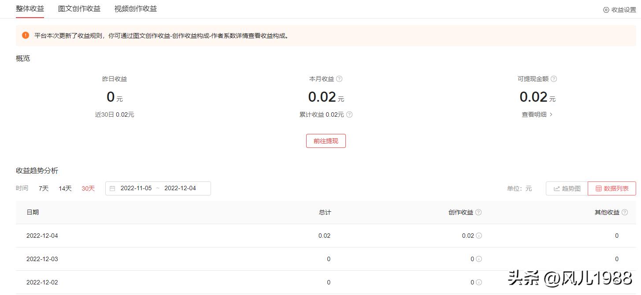The height and width of the screenshot is (295, 641).
Task: Click the orange warning icon in notice banner
Action: (x=25, y=35)
